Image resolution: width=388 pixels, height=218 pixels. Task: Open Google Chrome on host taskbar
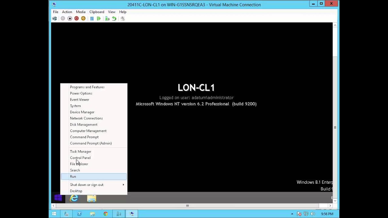coord(105,214)
